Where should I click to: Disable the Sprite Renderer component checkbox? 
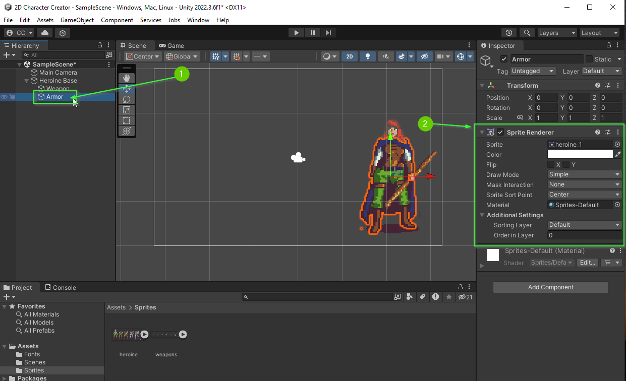pos(501,132)
